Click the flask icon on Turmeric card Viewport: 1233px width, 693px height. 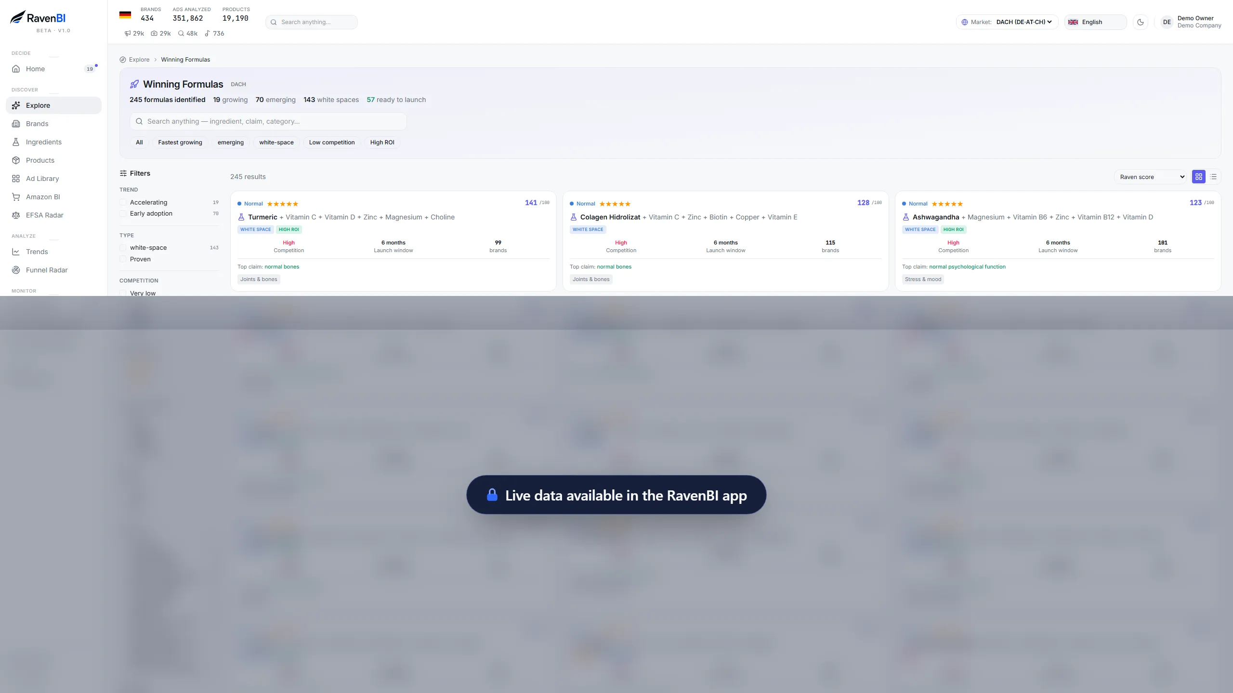241,217
